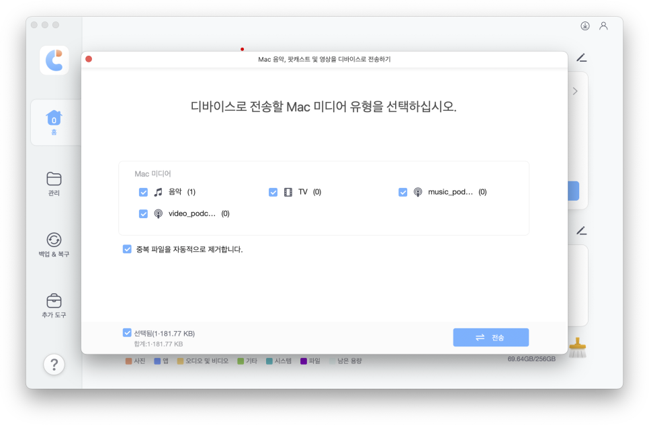Click the film icon next to TV
Screen dimensions: 649x425
pyautogui.click(x=288, y=192)
